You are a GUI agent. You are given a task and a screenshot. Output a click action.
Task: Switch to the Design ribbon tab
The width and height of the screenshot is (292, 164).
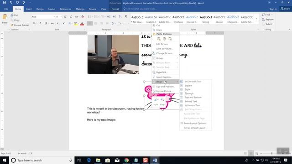click(40, 9)
